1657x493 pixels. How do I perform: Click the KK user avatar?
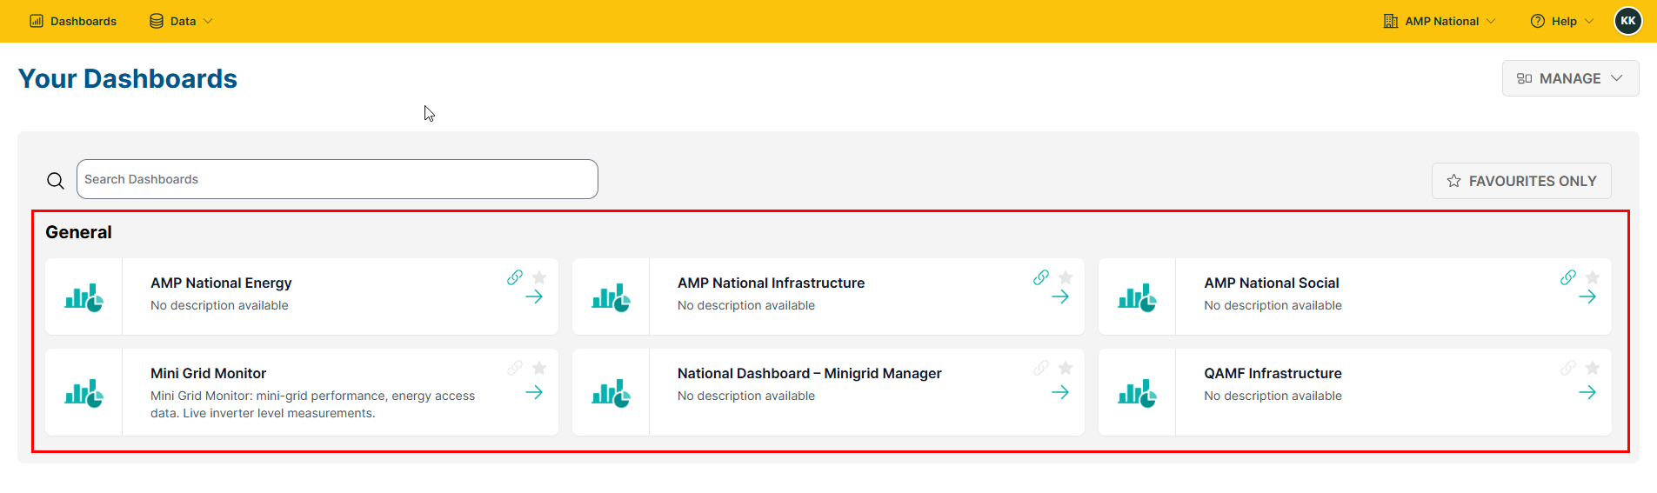pyautogui.click(x=1628, y=21)
